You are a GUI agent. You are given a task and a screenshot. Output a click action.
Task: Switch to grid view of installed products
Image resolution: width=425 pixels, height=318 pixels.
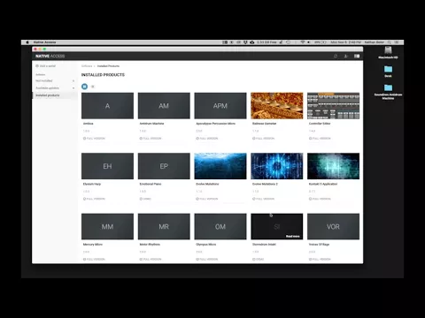(84, 87)
